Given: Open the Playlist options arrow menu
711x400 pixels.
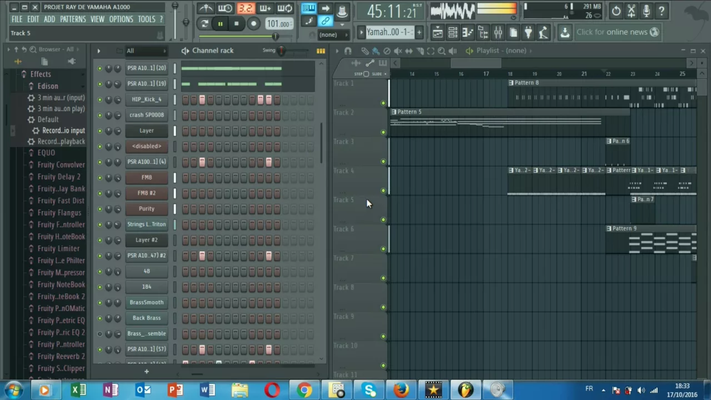Looking at the screenshot, I should tap(337, 51).
